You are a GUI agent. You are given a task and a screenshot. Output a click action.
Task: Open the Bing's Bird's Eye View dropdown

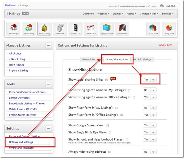[150, 132]
